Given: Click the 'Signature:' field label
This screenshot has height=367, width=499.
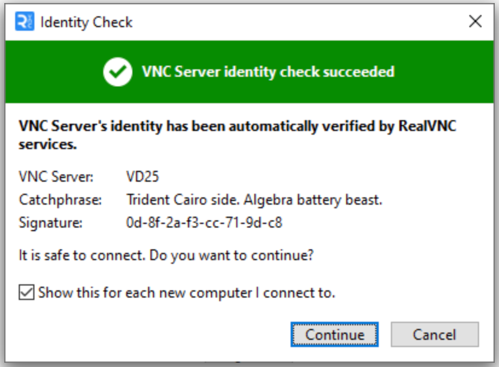Looking at the screenshot, I should (51, 223).
